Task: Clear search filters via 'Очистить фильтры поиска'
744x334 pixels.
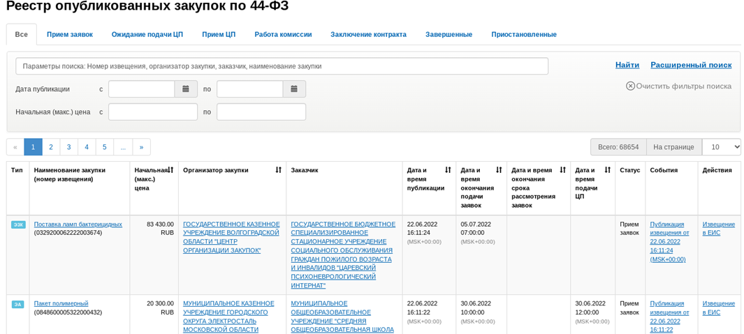Action: (678, 86)
